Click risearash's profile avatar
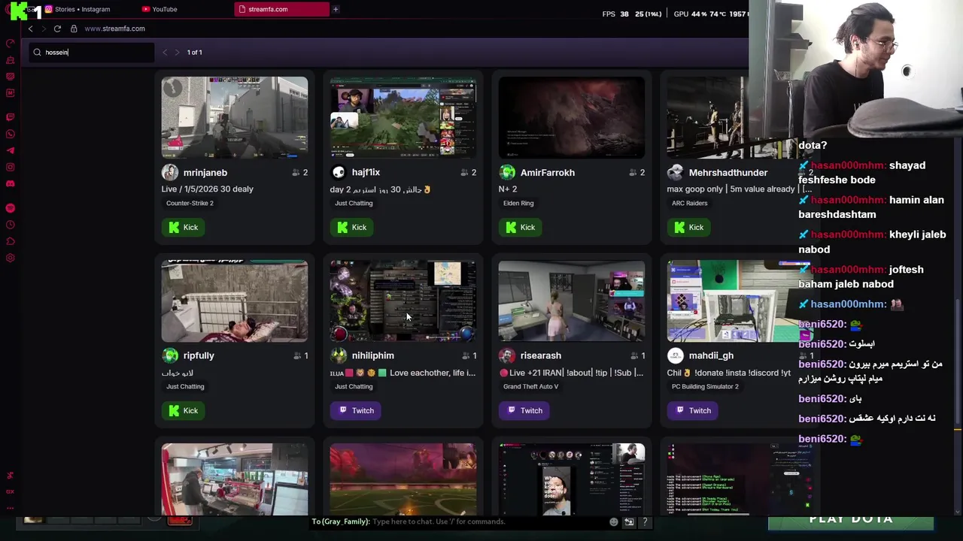963x541 pixels. (507, 355)
